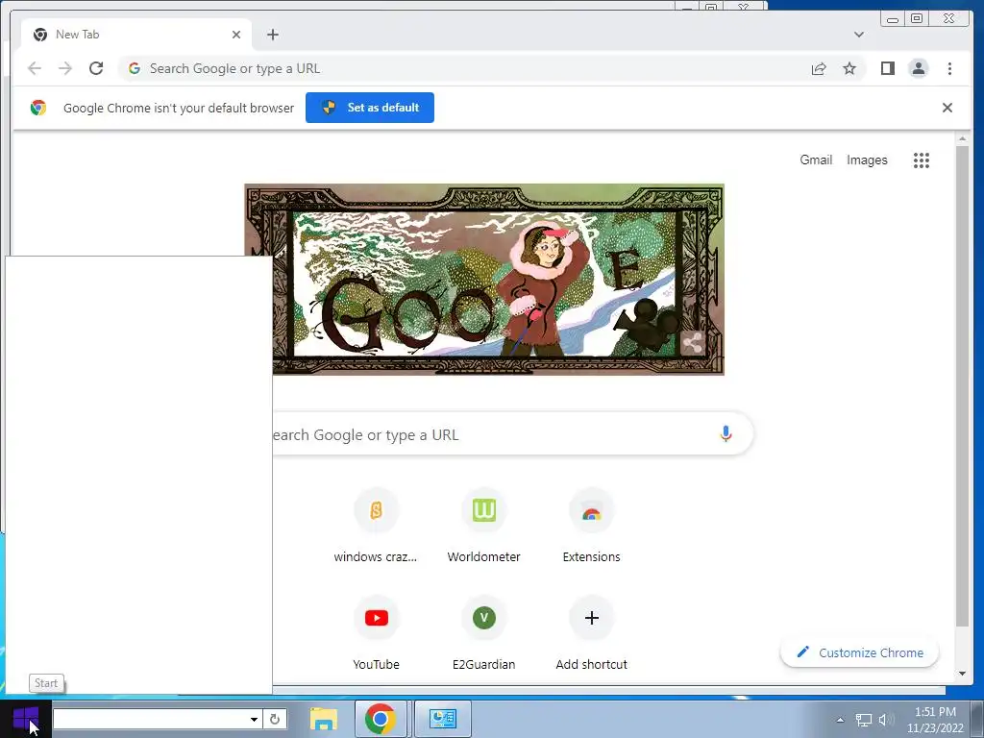Viewport: 984px width, 738px height.
Task: Close the New Tab tab
Action: (x=236, y=35)
